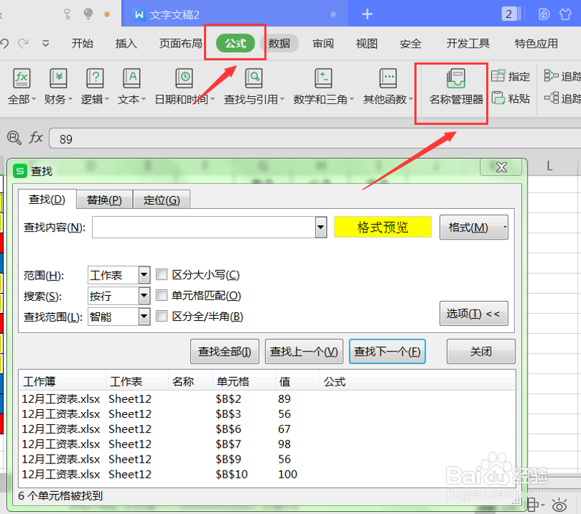Enable 区分大小写(C) checkbox
The height and width of the screenshot is (514, 581).
(x=162, y=274)
